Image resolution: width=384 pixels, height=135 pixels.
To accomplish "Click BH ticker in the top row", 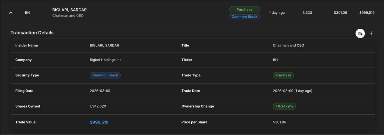I will pyautogui.click(x=27, y=13).
